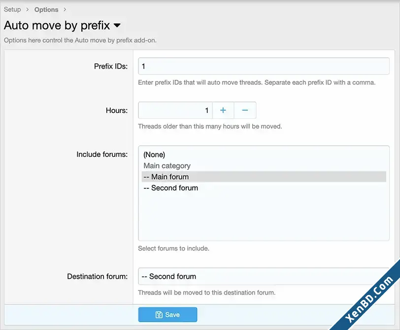
Task: Click into the Hours number field
Action: (x=175, y=110)
